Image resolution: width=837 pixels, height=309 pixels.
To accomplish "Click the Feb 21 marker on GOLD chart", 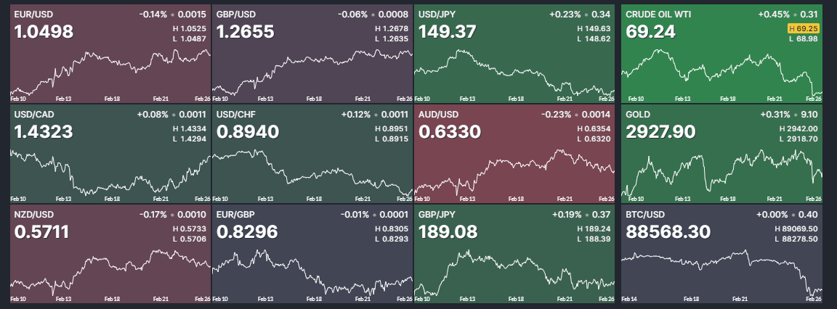I will coord(775,199).
